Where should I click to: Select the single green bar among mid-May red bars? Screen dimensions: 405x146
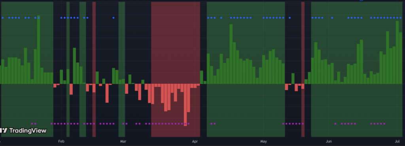[293, 79]
